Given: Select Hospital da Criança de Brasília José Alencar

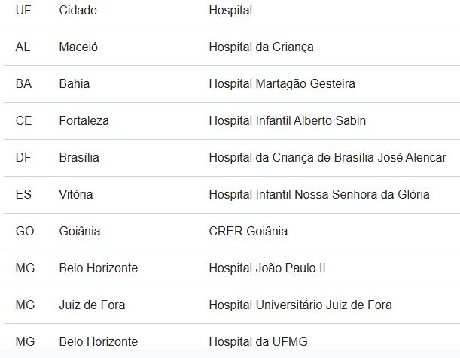Looking at the screenshot, I should click(327, 158).
